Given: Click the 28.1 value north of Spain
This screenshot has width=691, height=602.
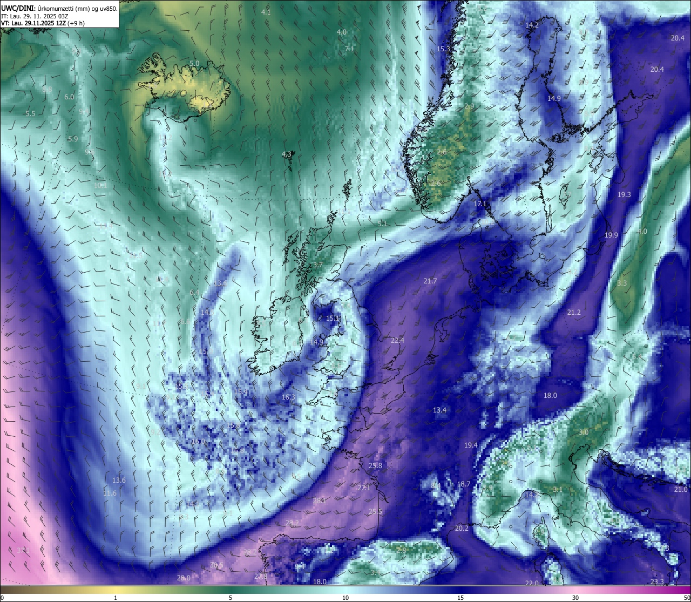Looking at the screenshot, I should click(x=320, y=500).
